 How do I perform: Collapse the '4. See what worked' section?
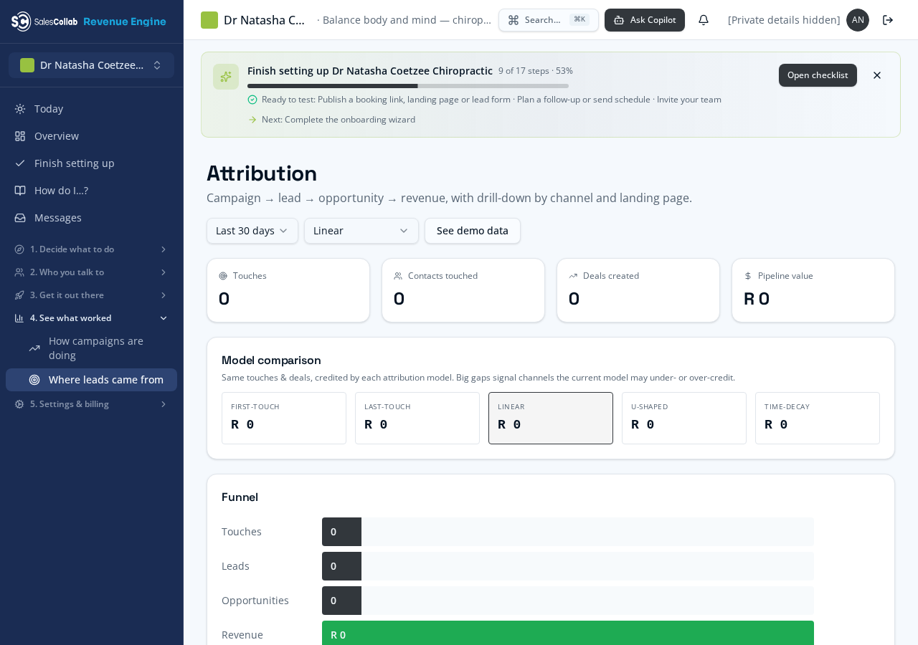click(92, 318)
